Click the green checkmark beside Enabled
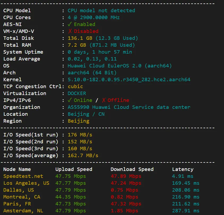224x215 pixels. [x=70, y=24]
